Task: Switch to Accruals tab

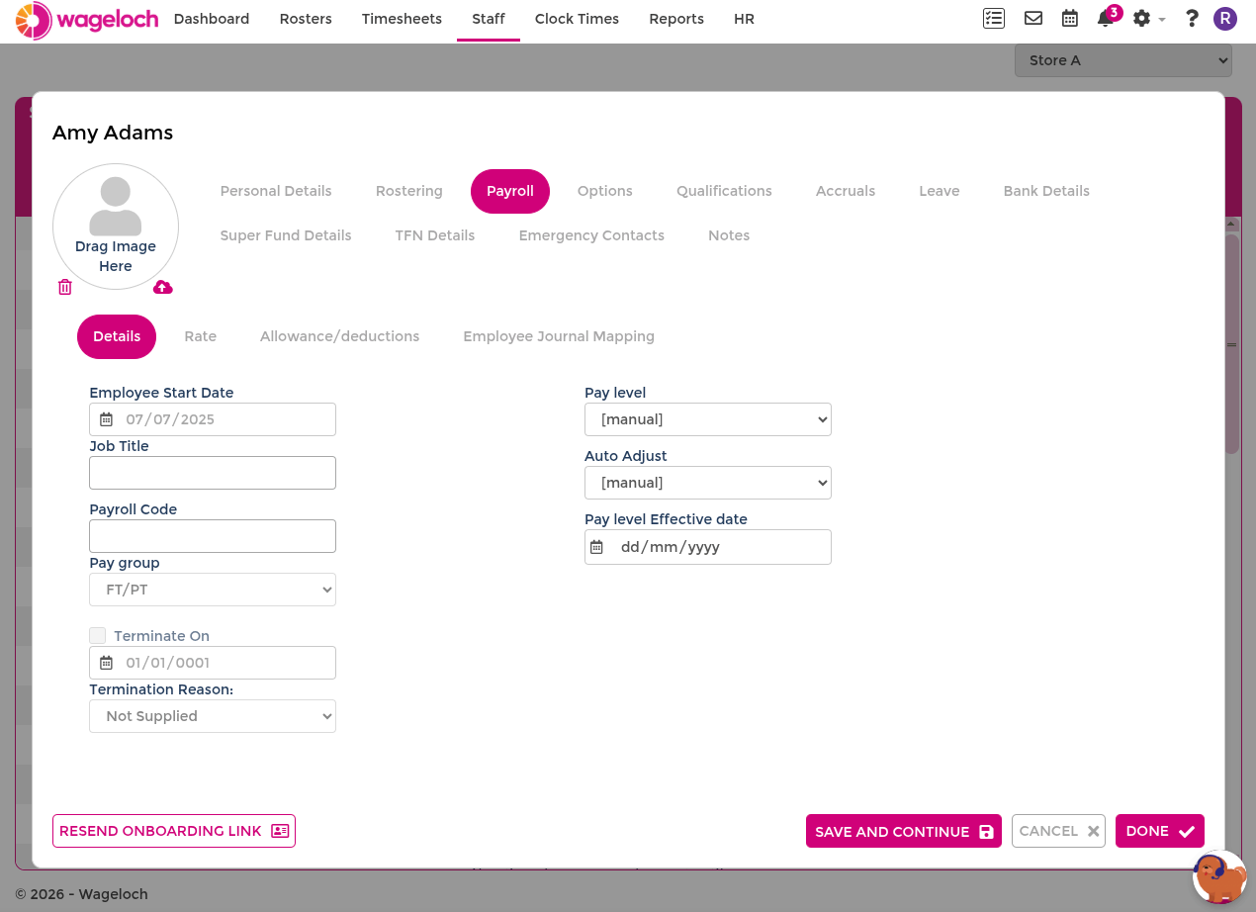Action: pos(846,191)
